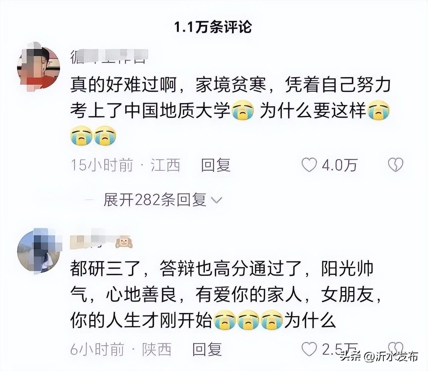Select comment text starting 都研三了
Viewport: 428px width, 371px height.
[226, 294]
